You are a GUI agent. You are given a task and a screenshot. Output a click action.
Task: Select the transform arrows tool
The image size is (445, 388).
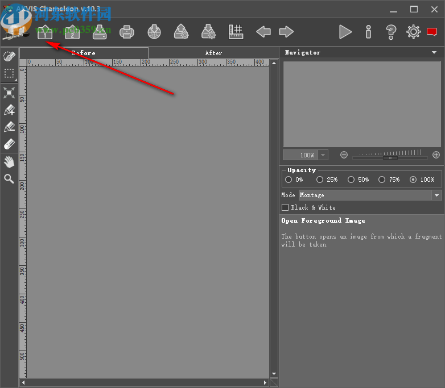pos(9,93)
